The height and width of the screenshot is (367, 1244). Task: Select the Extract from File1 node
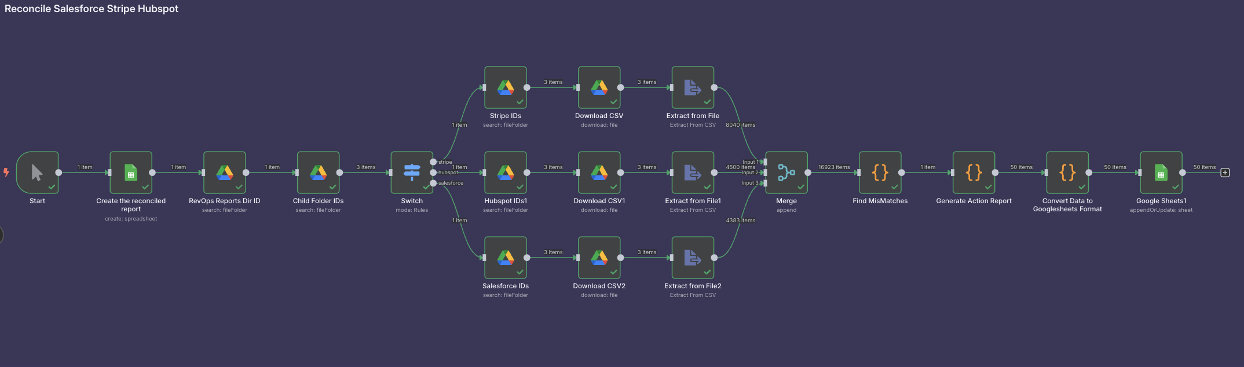[693, 173]
